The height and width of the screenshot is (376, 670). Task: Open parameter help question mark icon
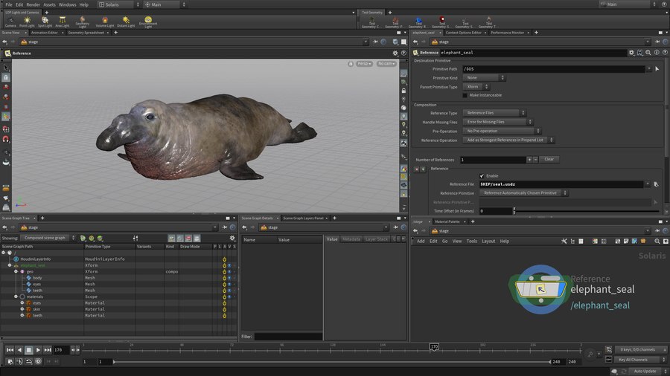pyautogui.click(x=665, y=53)
